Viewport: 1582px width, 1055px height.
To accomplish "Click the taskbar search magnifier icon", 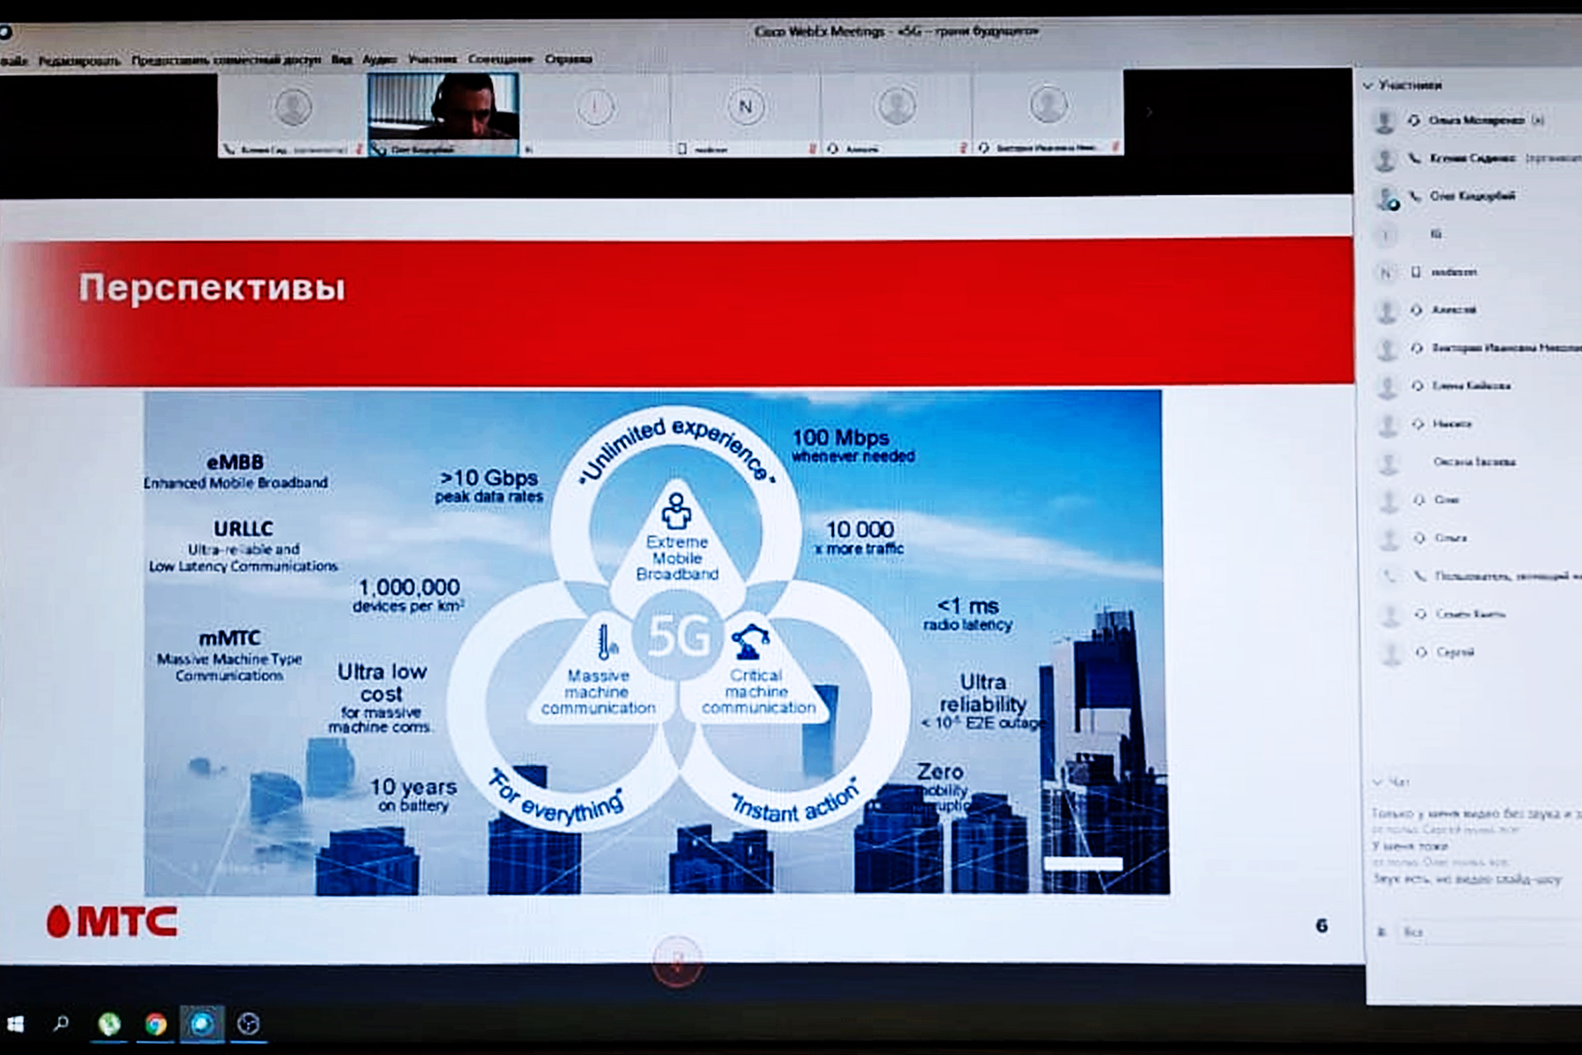I will click(61, 1024).
